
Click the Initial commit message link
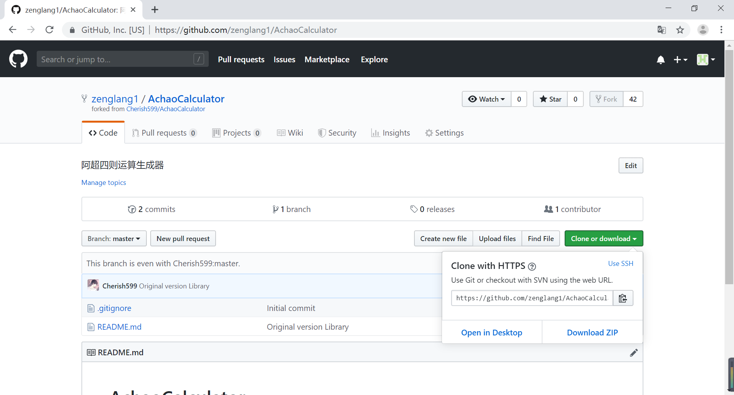(x=291, y=308)
